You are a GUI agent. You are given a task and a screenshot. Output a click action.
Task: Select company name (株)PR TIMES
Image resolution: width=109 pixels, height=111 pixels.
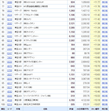(30, 11)
